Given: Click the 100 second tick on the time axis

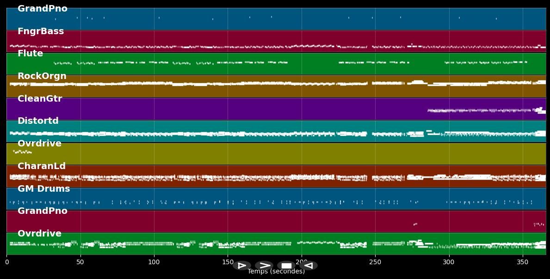Looking at the screenshot, I should 154,262.
